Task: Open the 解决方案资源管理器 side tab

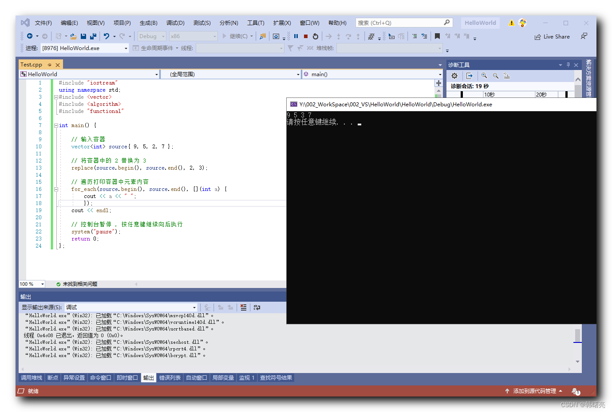Action: pyautogui.click(x=588, y=78)
